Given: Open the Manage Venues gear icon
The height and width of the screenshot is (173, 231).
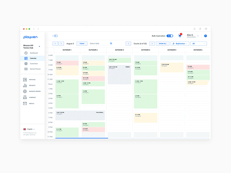Looking at the screenshot, I should [25, 91].
